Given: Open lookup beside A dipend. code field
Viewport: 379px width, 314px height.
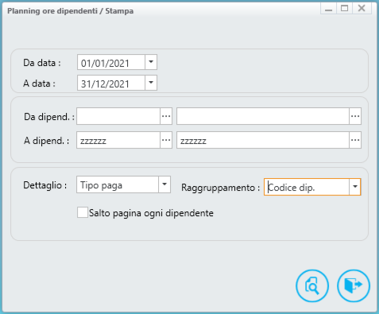Looking at the screenshot, I should pyautogui.click(x=166, y=140).
